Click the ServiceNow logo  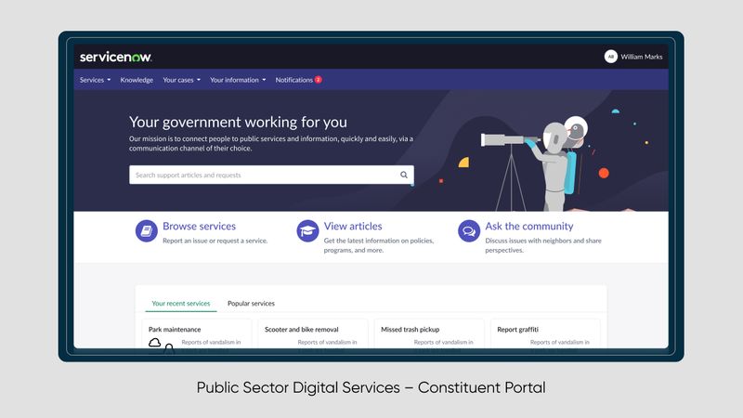coord(115,57)
